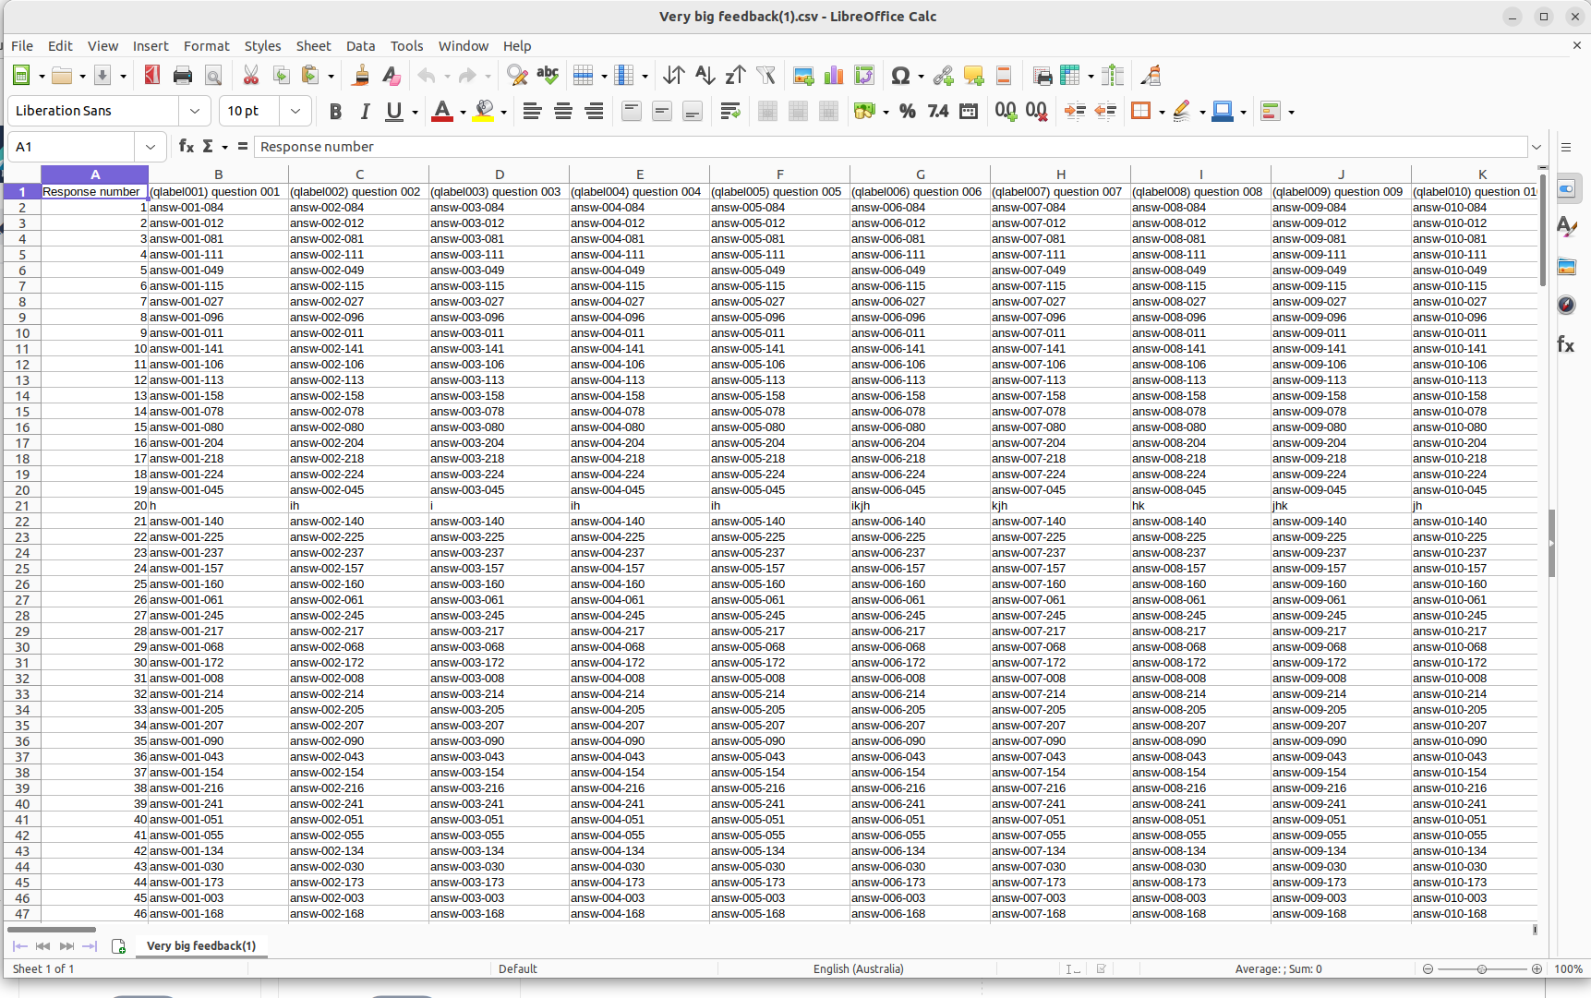
Task: Toggle Bold formatting
Action: (x=335, y=111)
